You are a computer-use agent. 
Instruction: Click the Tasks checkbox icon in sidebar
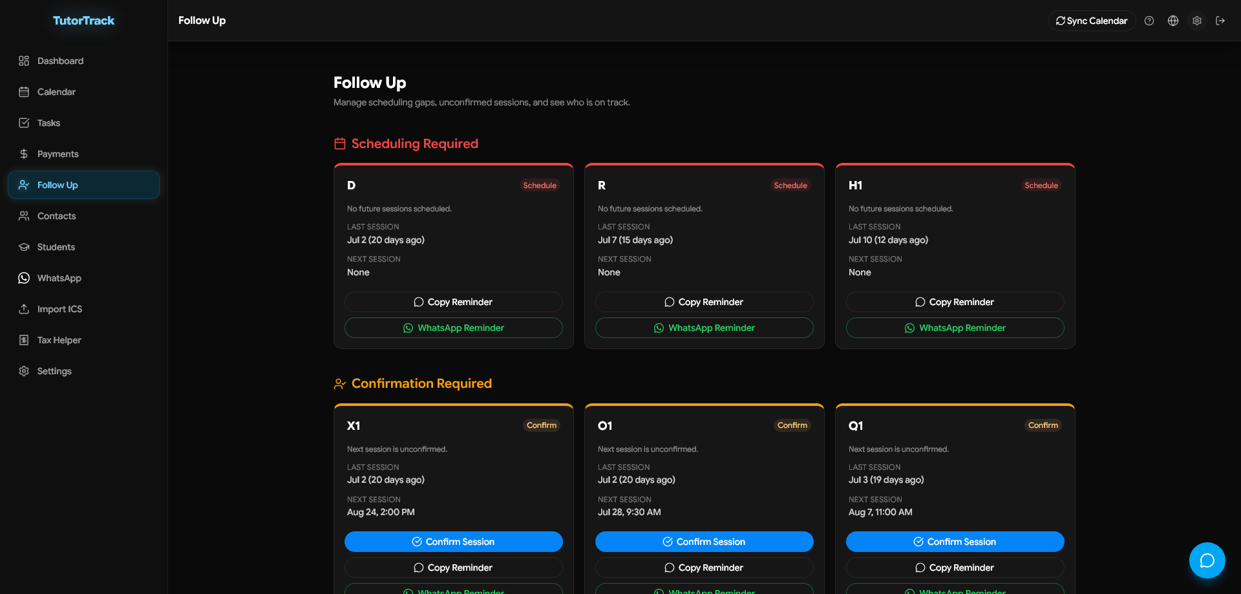pos(24,123)
